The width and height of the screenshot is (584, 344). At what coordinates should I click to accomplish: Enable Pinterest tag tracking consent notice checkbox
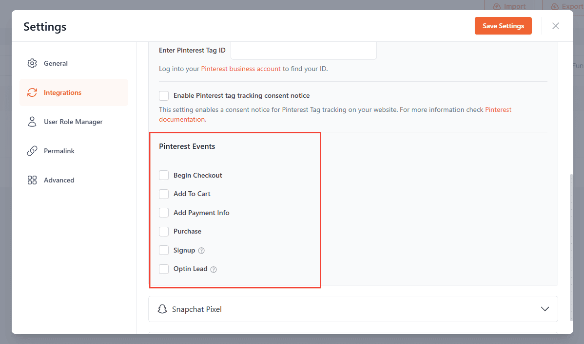pyautogui.click(x=164, y=96)
